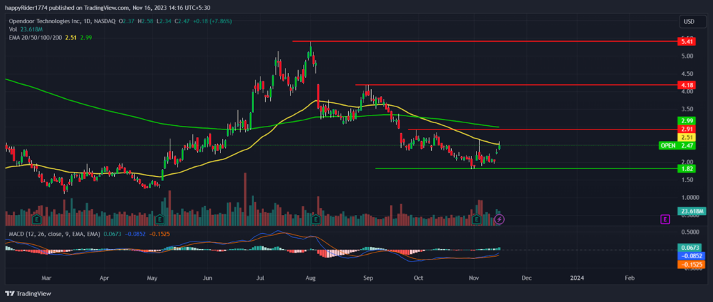Click the Aug label on time axis
713x302 pixels.
click(311, 277)
